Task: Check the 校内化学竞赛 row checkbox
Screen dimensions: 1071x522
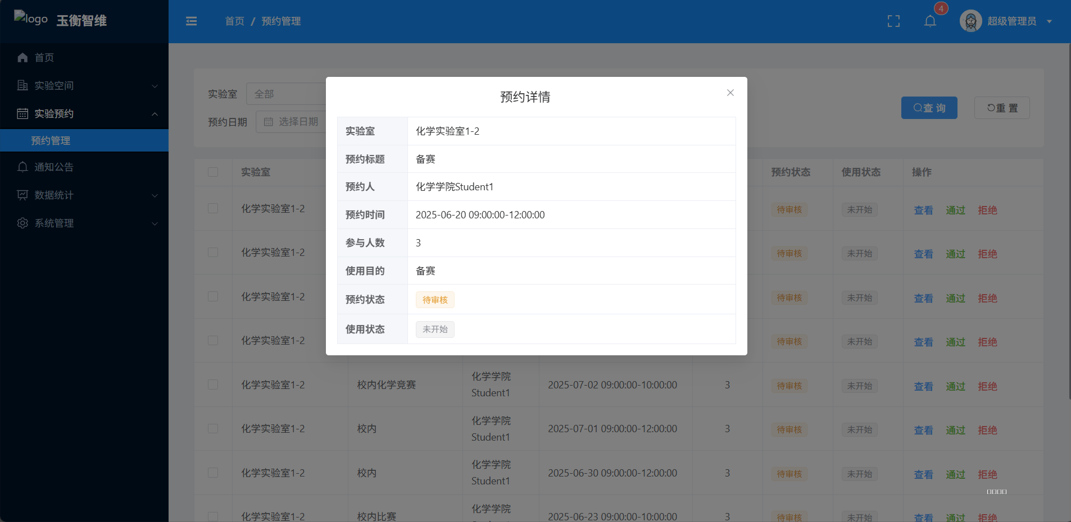Action: click(213, 385)
